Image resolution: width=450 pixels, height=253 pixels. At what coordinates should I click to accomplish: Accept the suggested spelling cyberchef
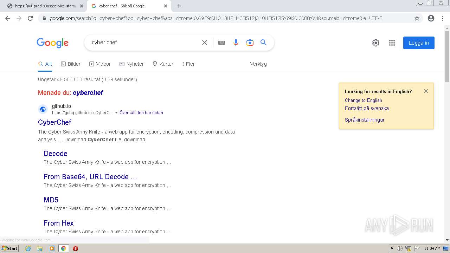tap(88, 93)
